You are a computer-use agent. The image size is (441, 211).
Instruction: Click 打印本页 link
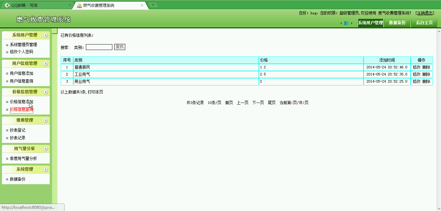pos(96,92)
